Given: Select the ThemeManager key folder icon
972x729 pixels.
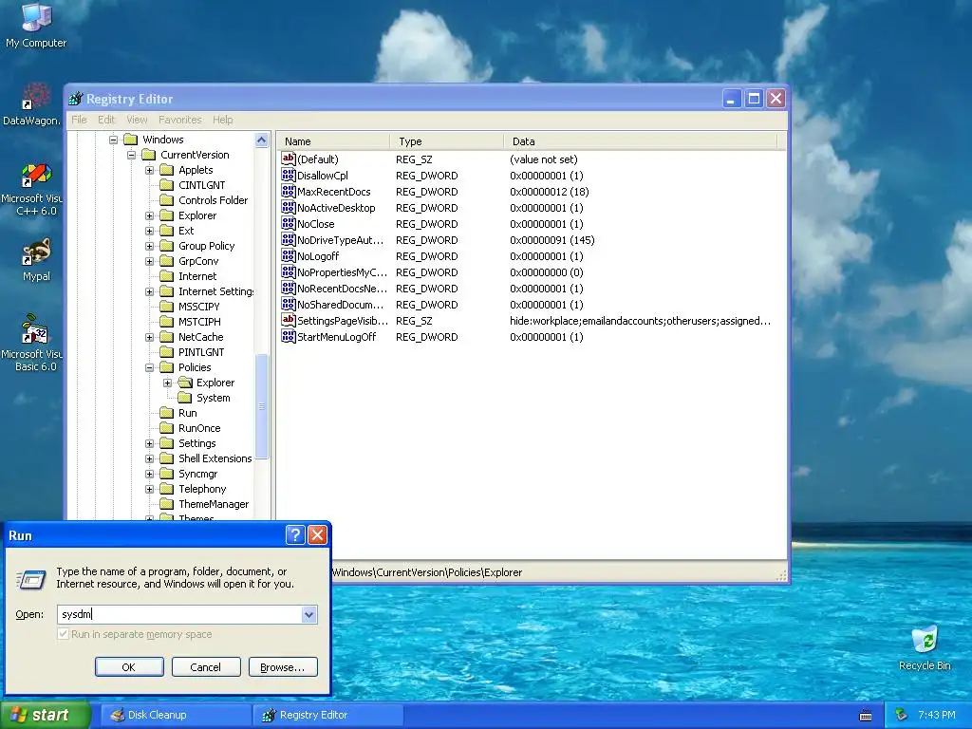Looking at the screenshot, I should [x=166, y=504].
